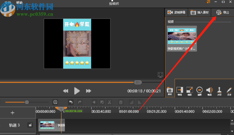The width and height of the screenshot is (234, 135).
Task: Click the scissors cut icon in timeline toolbar
Action: 110,102
